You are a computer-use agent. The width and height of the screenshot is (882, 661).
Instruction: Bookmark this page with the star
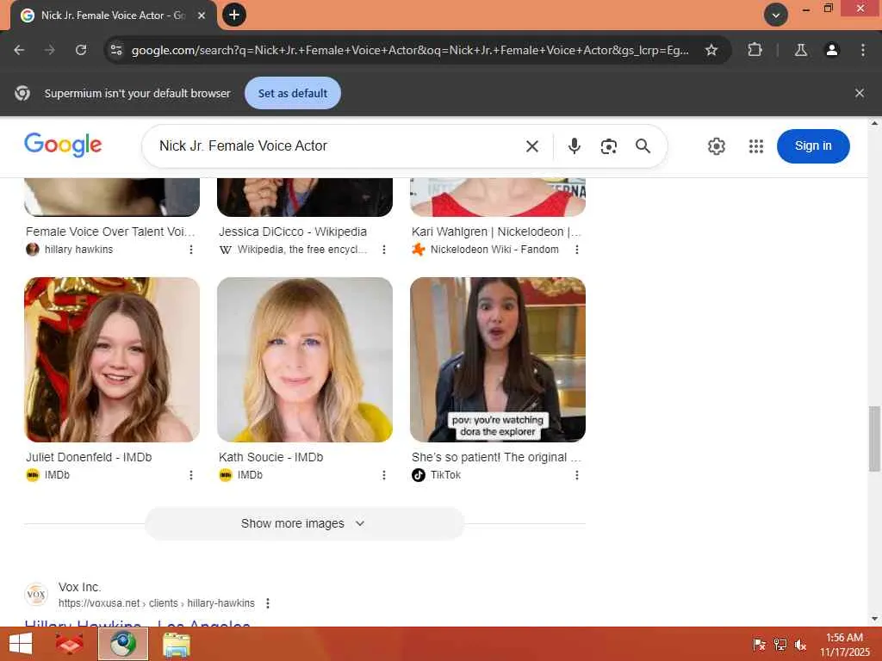[x=711, y=50]
